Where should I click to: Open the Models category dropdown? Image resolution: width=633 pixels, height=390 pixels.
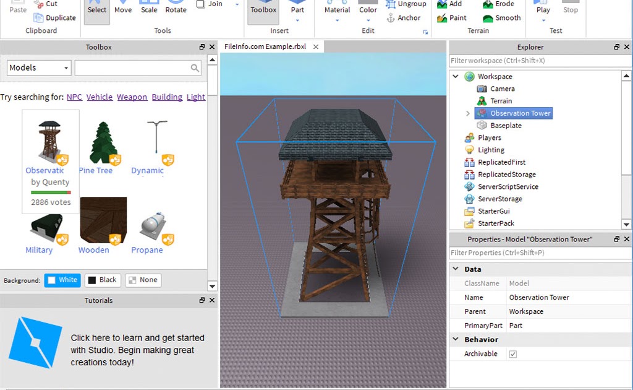click(39, 67)
